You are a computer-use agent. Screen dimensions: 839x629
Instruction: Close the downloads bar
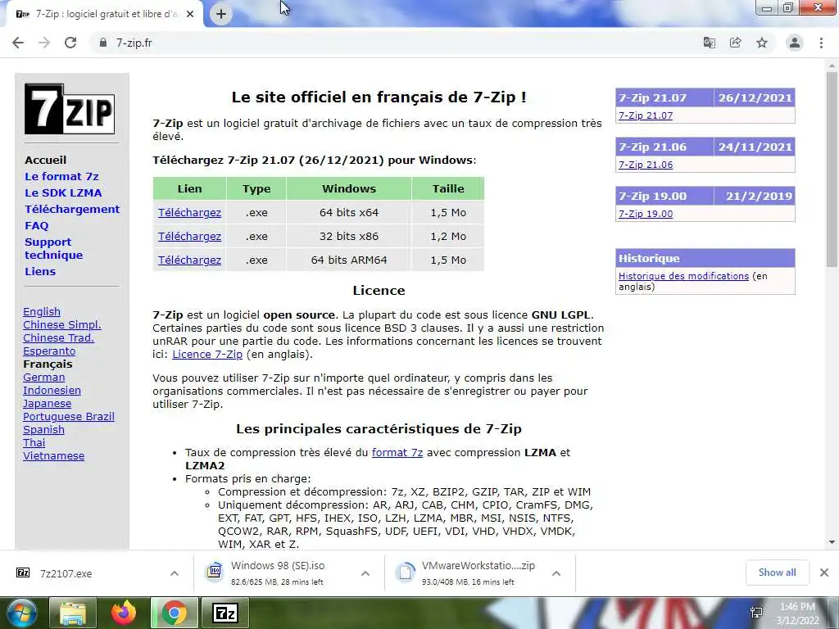tap(824, 572)
